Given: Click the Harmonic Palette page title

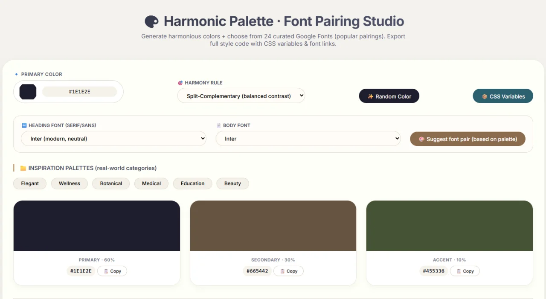Looking at the screenshot, I should point(284,21).
